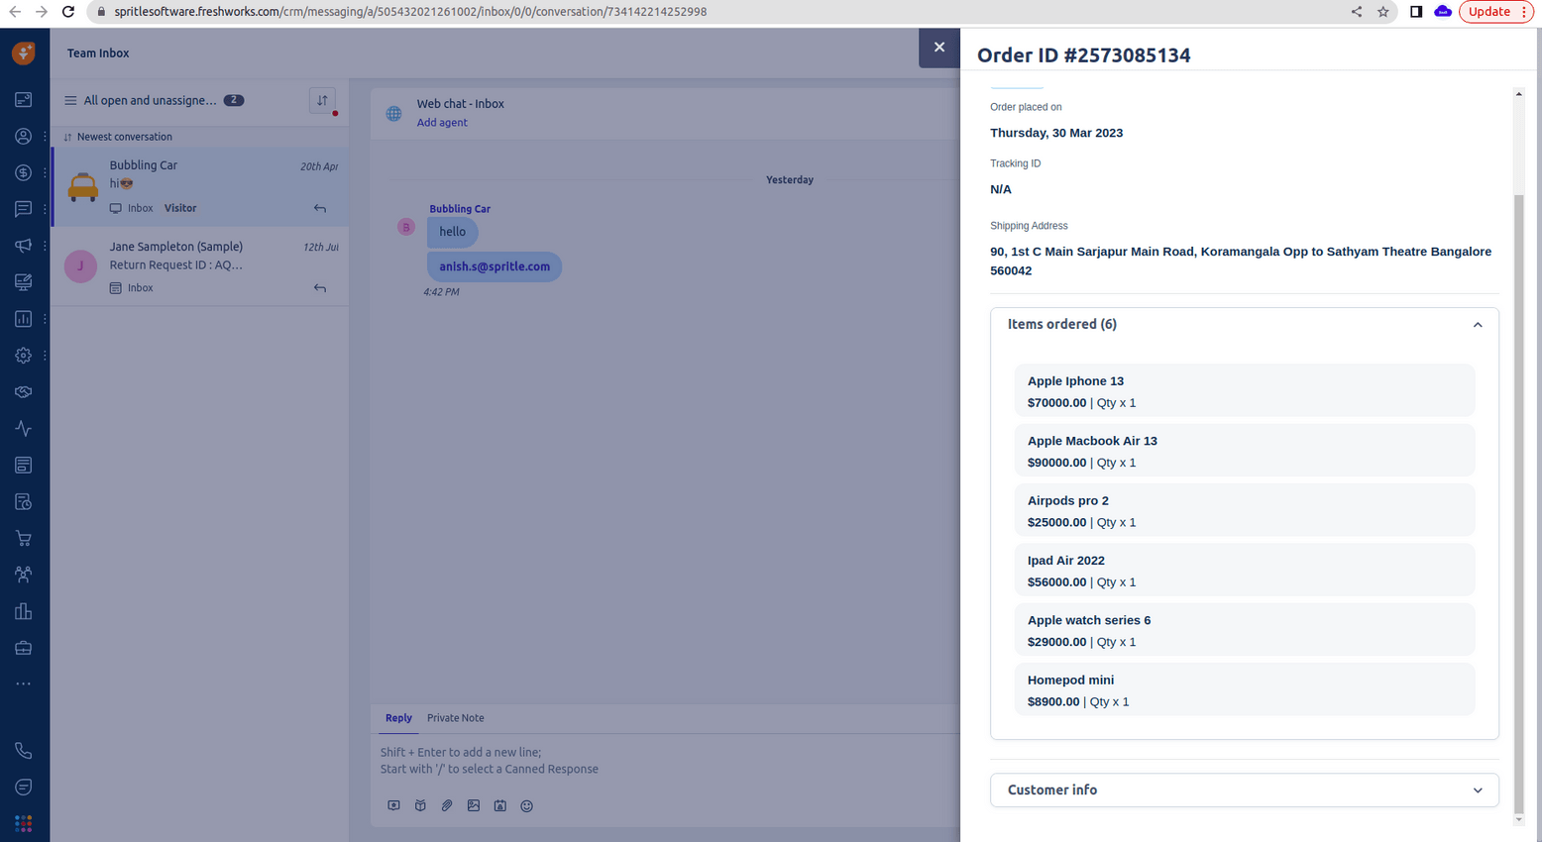Open Reports bar chart icon in sidebar
Image resolution: width=1542 pixels, height=842 pixels.
coord(23,319)
